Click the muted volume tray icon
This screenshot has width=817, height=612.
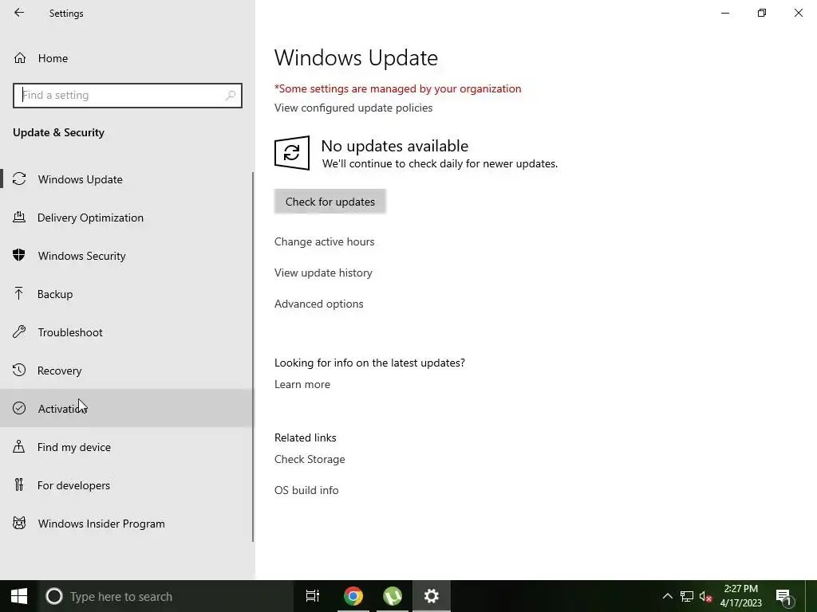705,596
